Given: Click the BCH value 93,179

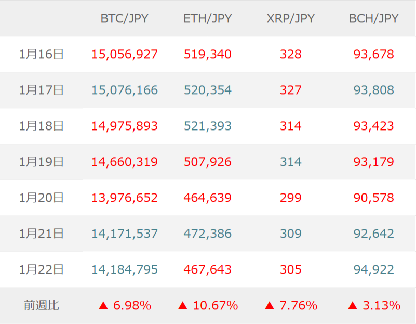Looking at the screenshot, I should point(374,162).
